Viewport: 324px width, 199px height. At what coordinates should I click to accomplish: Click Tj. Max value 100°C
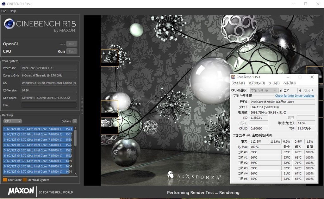[x=265, y=147]
